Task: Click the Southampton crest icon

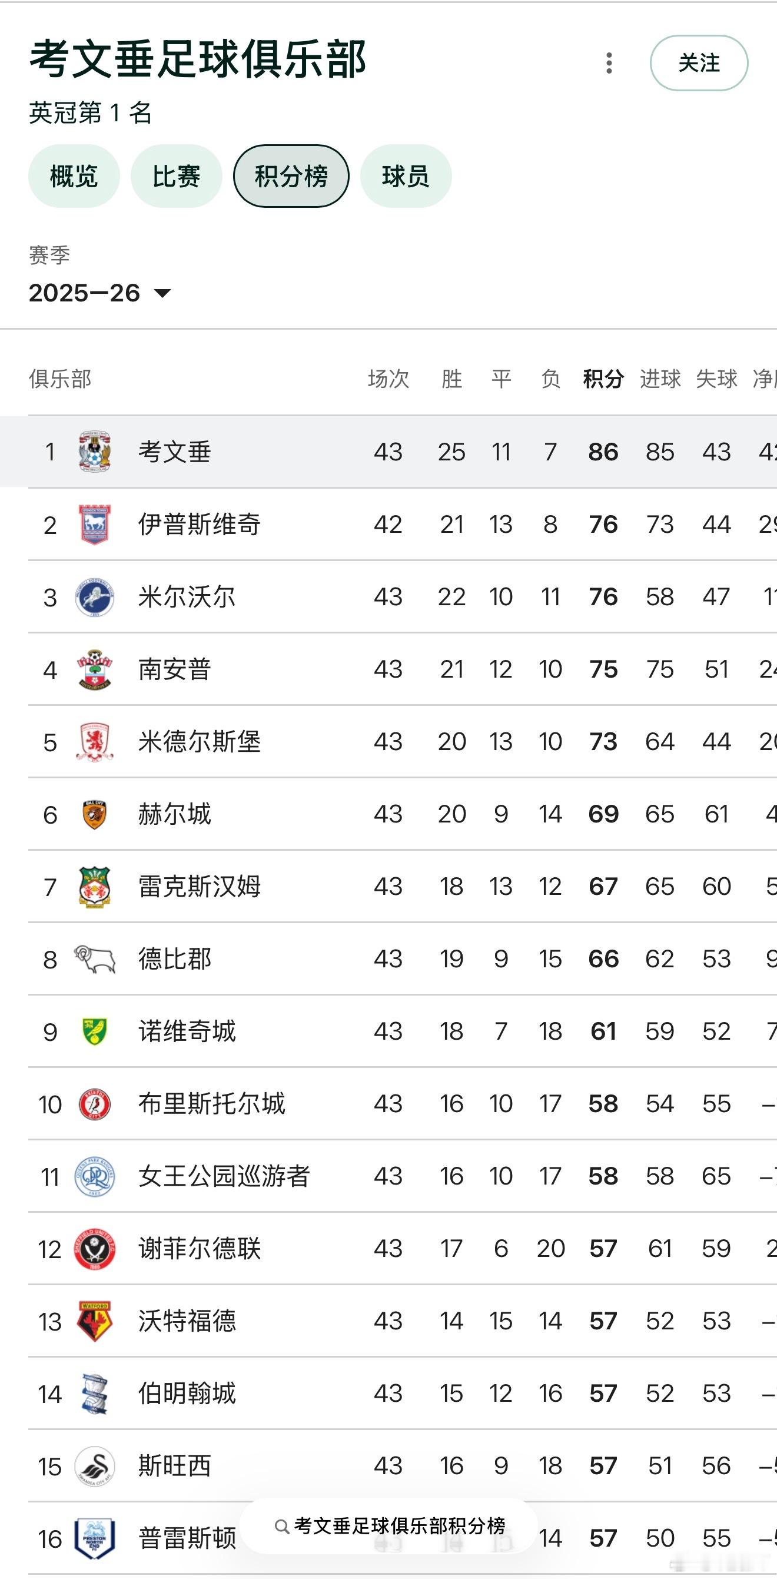Action: click(x=95, y=669)
